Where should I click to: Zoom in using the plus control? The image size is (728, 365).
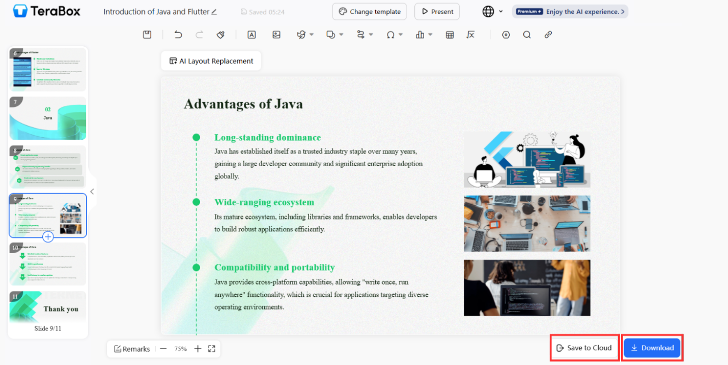198,349
